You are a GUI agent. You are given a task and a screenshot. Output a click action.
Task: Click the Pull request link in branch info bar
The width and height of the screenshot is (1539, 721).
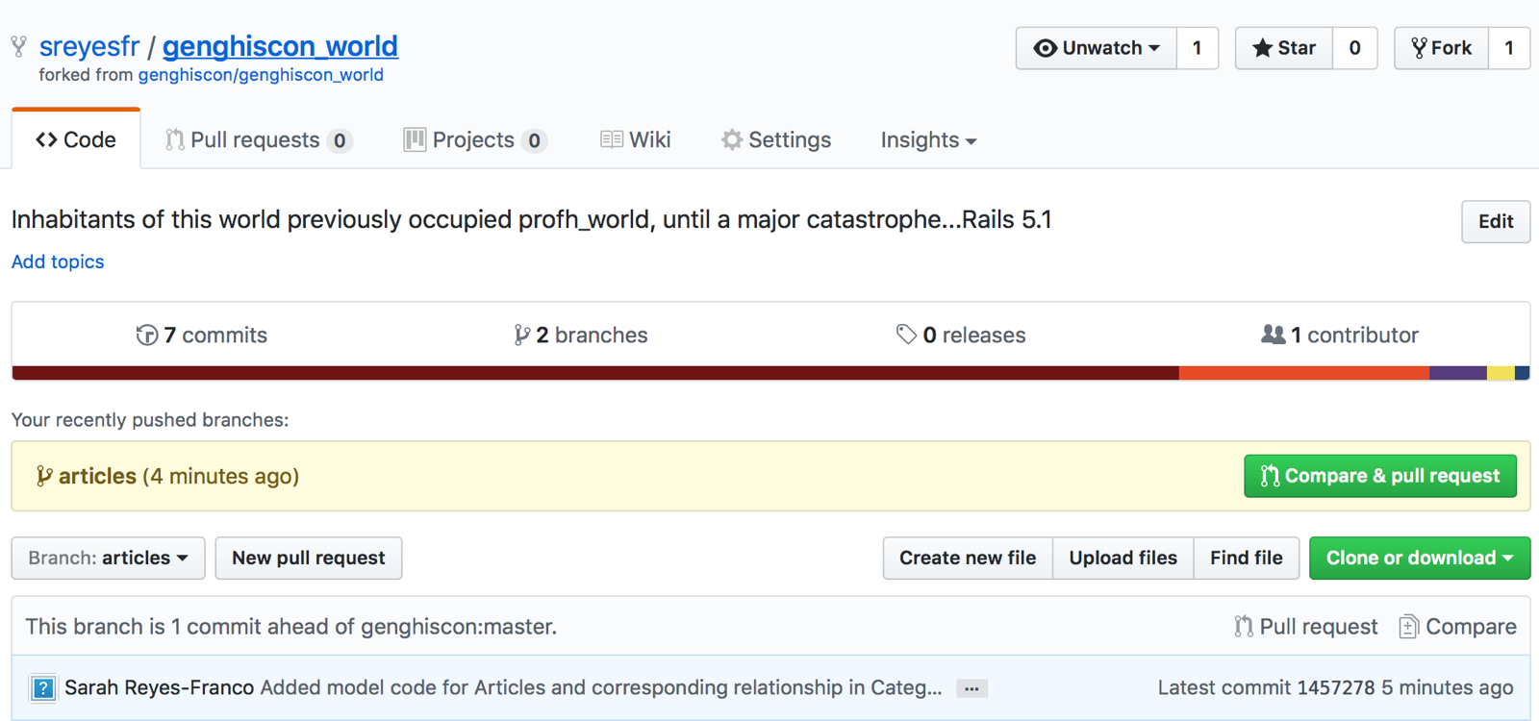click(1306, 627)
